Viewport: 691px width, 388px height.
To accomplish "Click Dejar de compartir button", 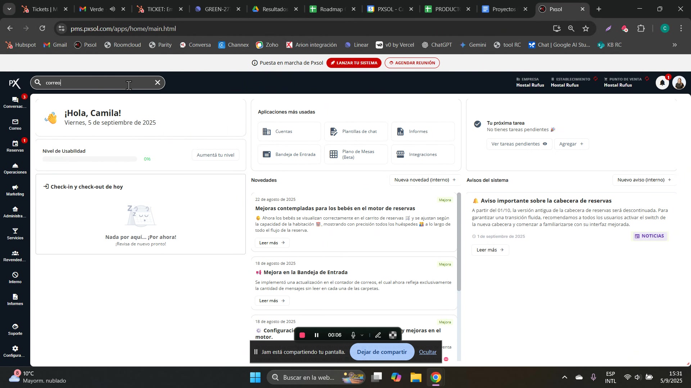I will pyautogui.click(x=382, y=352).
